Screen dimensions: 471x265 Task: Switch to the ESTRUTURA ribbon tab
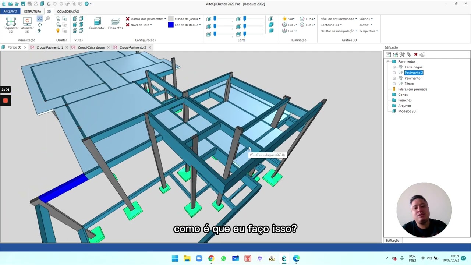33,11
